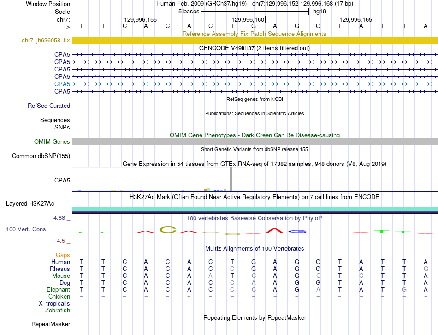Click the RepeatMasker track label
438x335 pixels.
[51, 324]
